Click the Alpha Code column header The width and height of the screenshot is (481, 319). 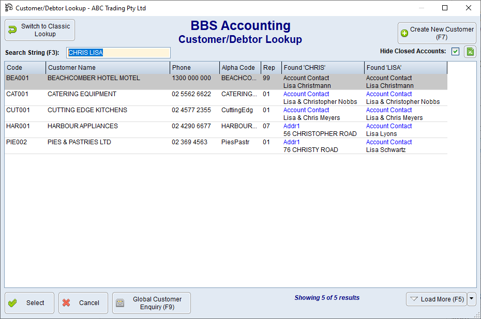(x=240, y=68)
